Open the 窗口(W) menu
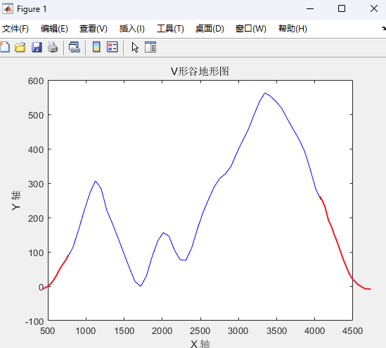Viewport: 386px width, 348px height. pos(251,29)
